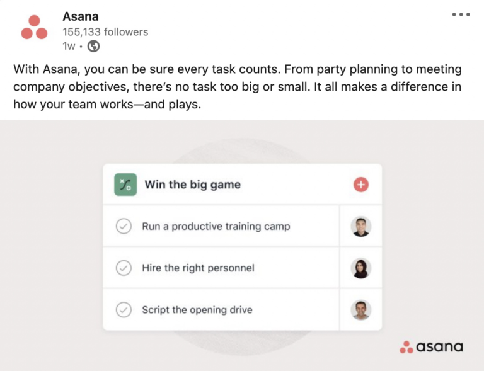484x371 pixels.
Task: Open the Win the big game title
Action: point(193,185)
